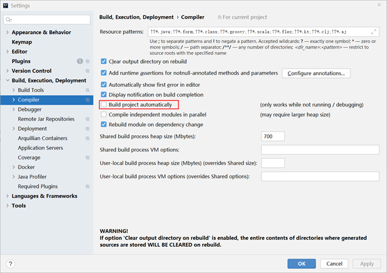
Task: Click the project-level icon beside Coverage
Action: click(87, 158)
